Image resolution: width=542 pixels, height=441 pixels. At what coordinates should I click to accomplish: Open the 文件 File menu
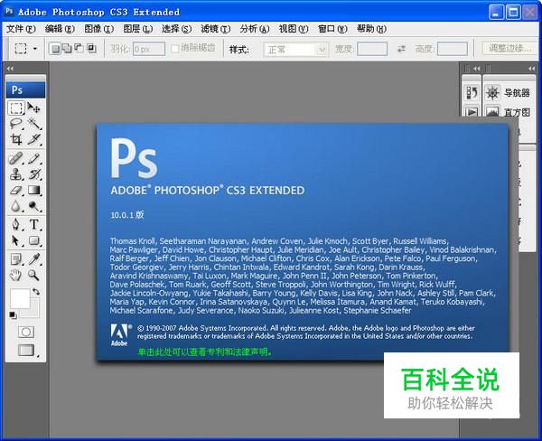tap(21, 29)
